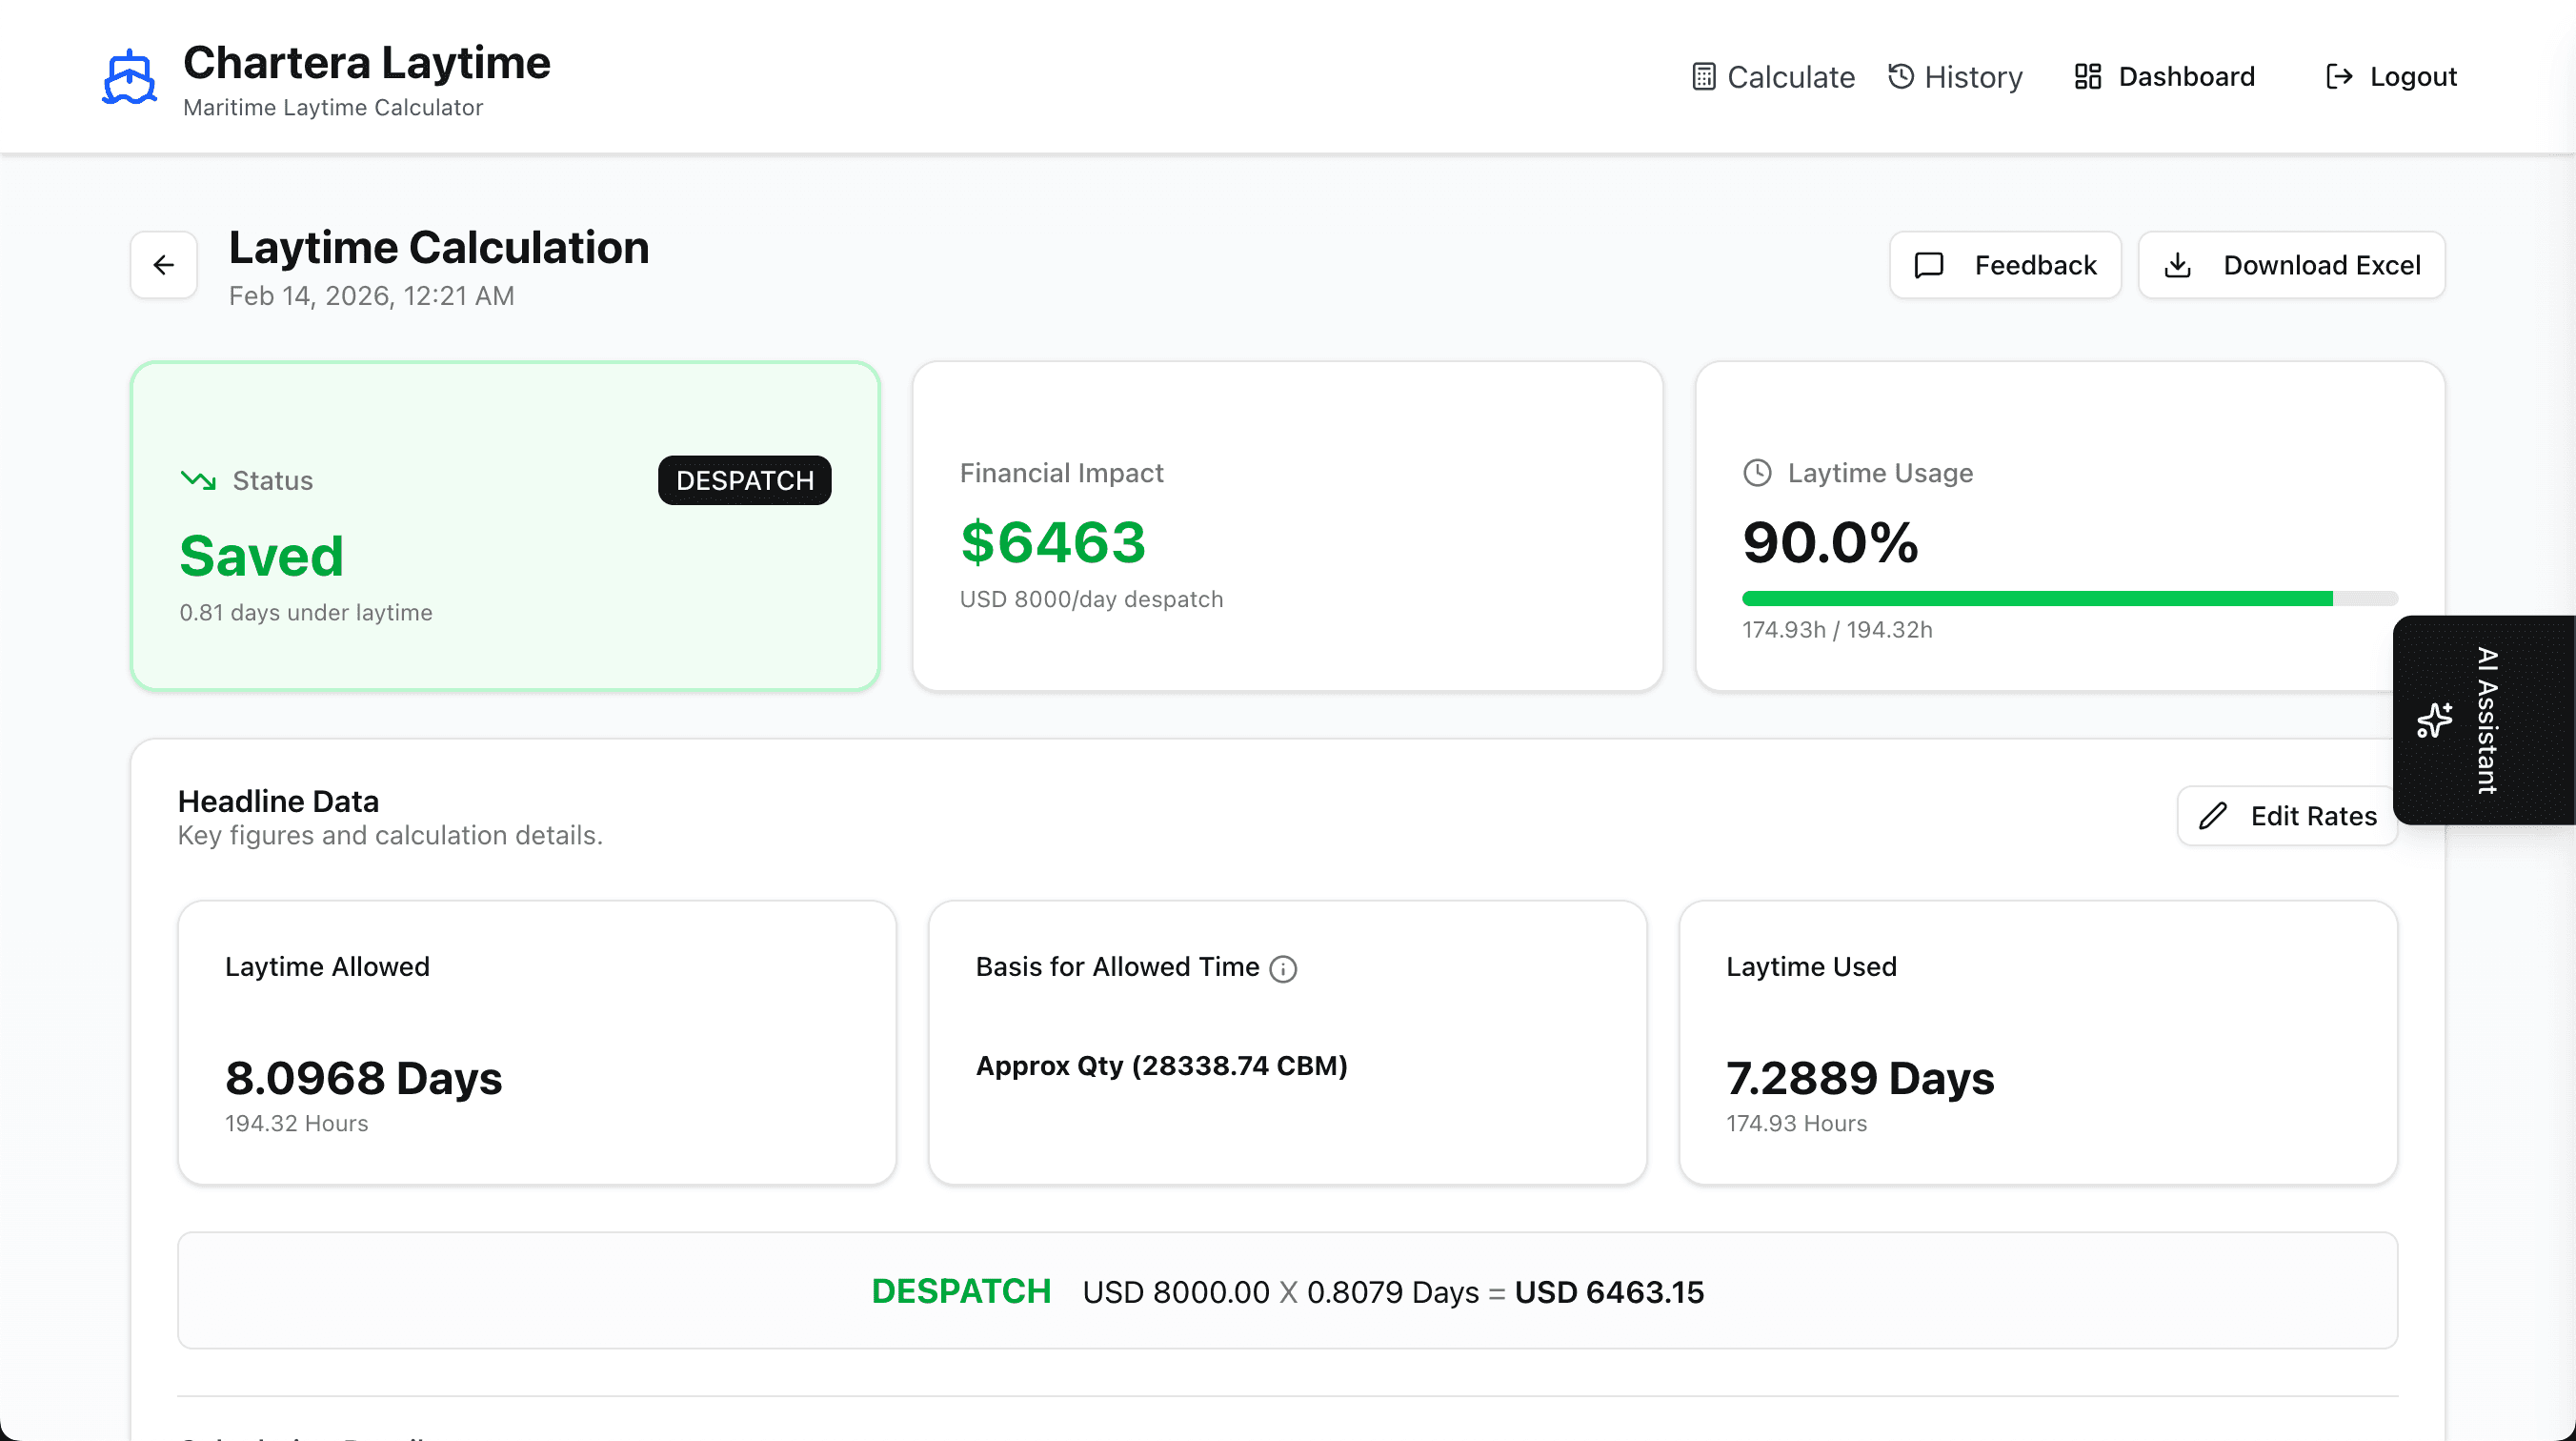Toggle the DESPATCH status badge
The width and height of the screenshot is (2576, 1441).
744,480
